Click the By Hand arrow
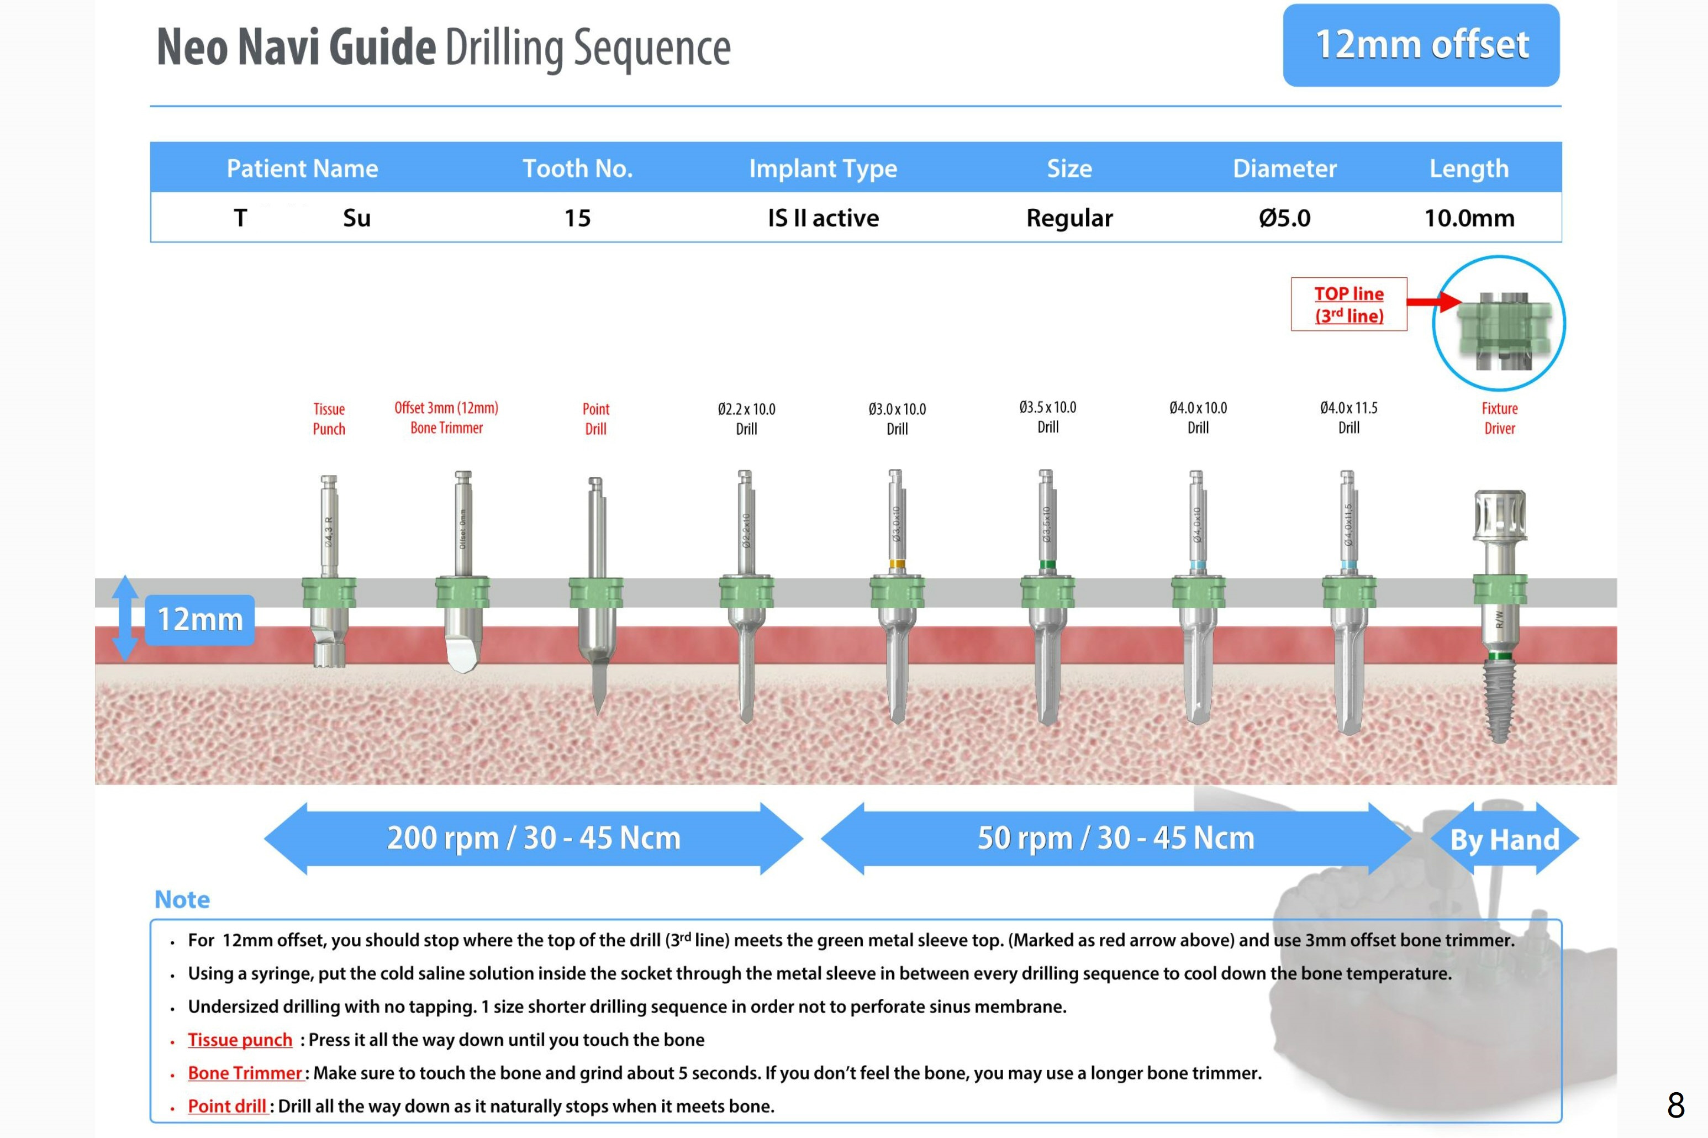This screenshot has height=1138, width=1708. 1504,840
